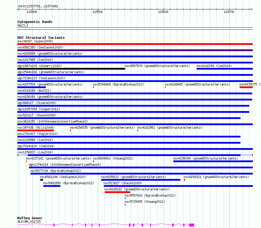Open esv3616250 (1000GenomesConsortiumPhase3) label
Viewport: 261px width, 228px height.
tap(53, 121)
